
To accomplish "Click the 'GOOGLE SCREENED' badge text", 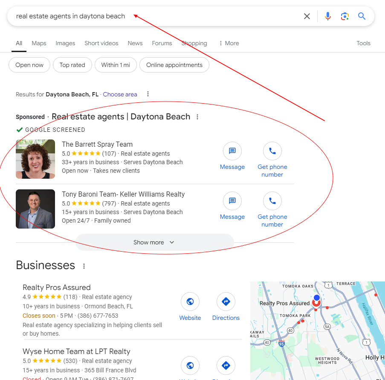I will click(x=55, y=130).
